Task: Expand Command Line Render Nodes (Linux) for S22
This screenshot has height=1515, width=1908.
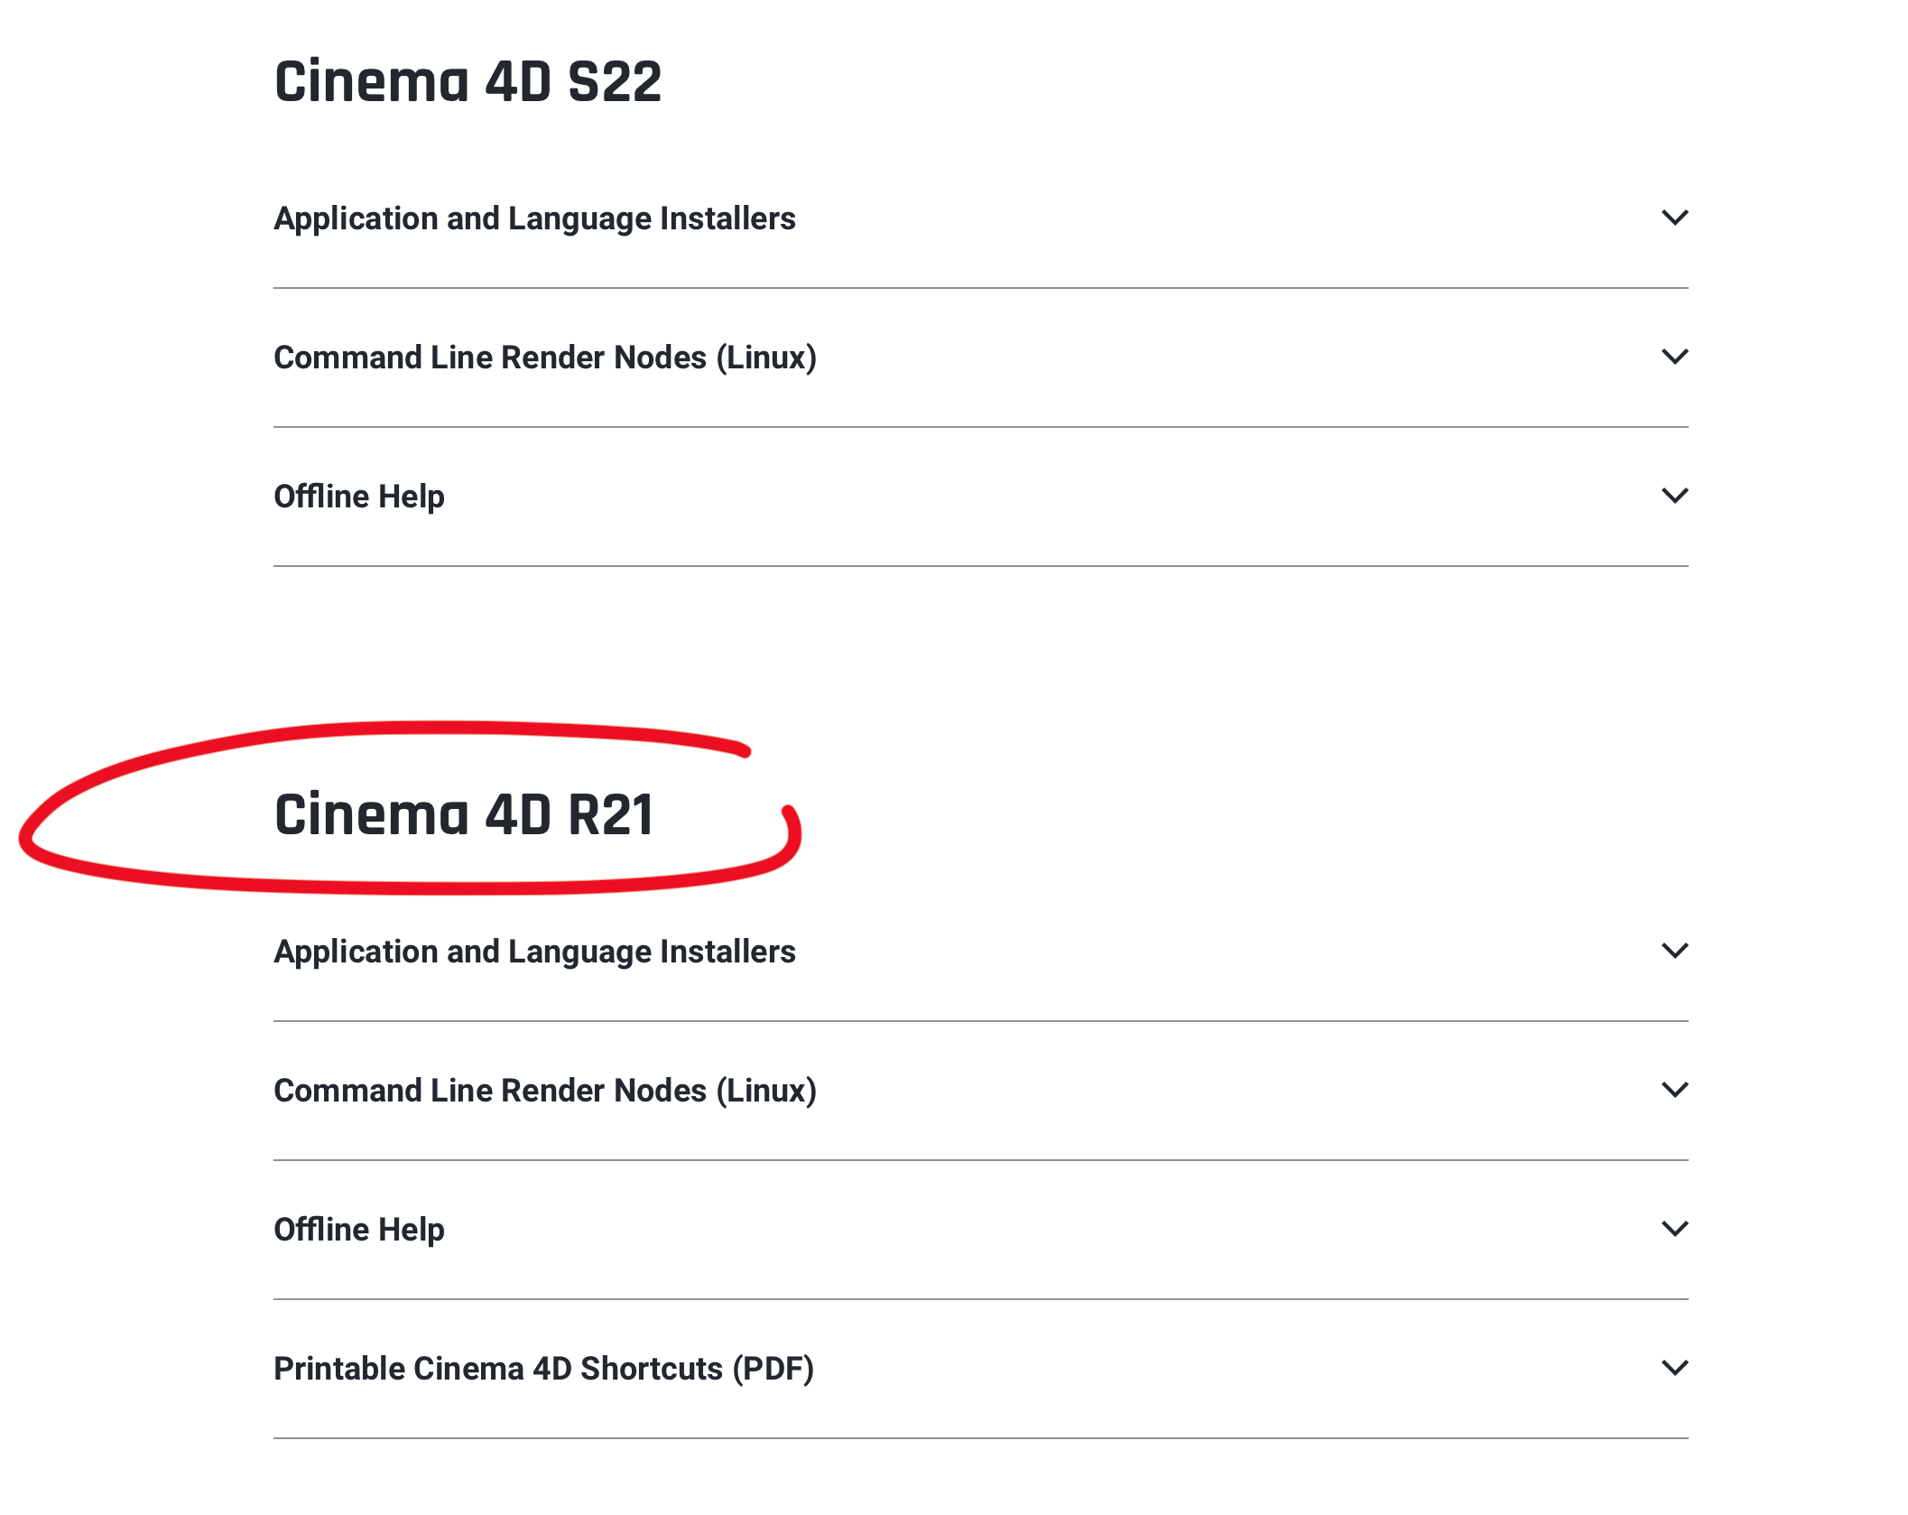Action: click(544, 358)
